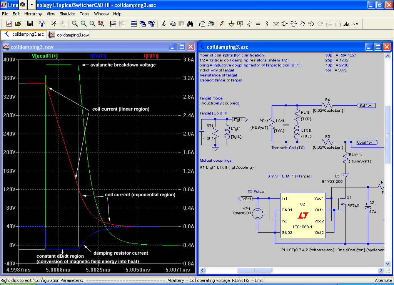
Task: Open the Hierarchy menu
Action: [x=33, y=14]
